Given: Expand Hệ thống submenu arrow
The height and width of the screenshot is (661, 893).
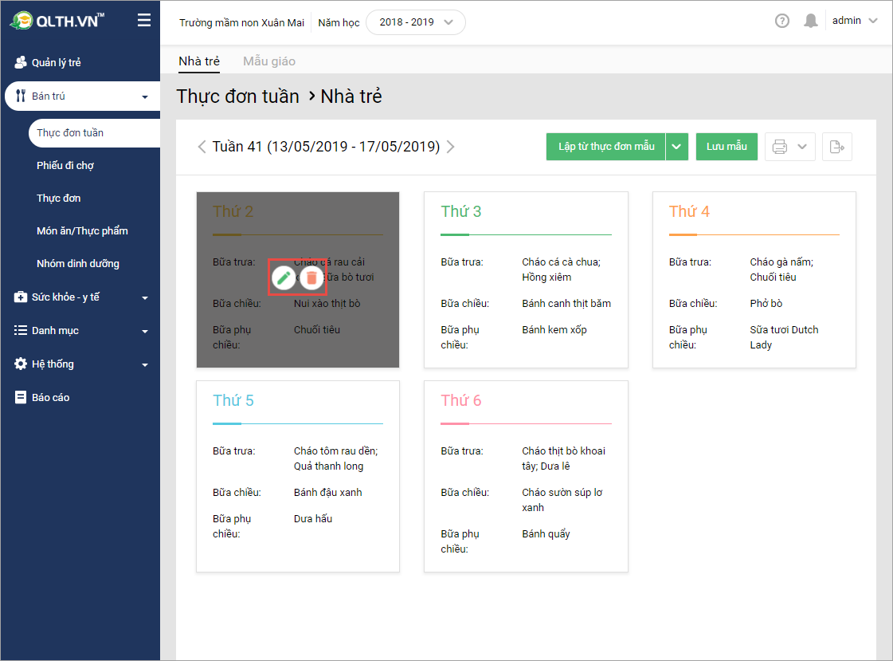Looking at the screenshot, I should [x=145, y=364].
